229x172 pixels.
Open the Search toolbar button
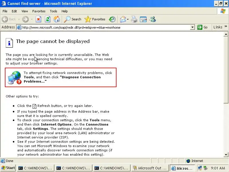(x=73, y=19)
